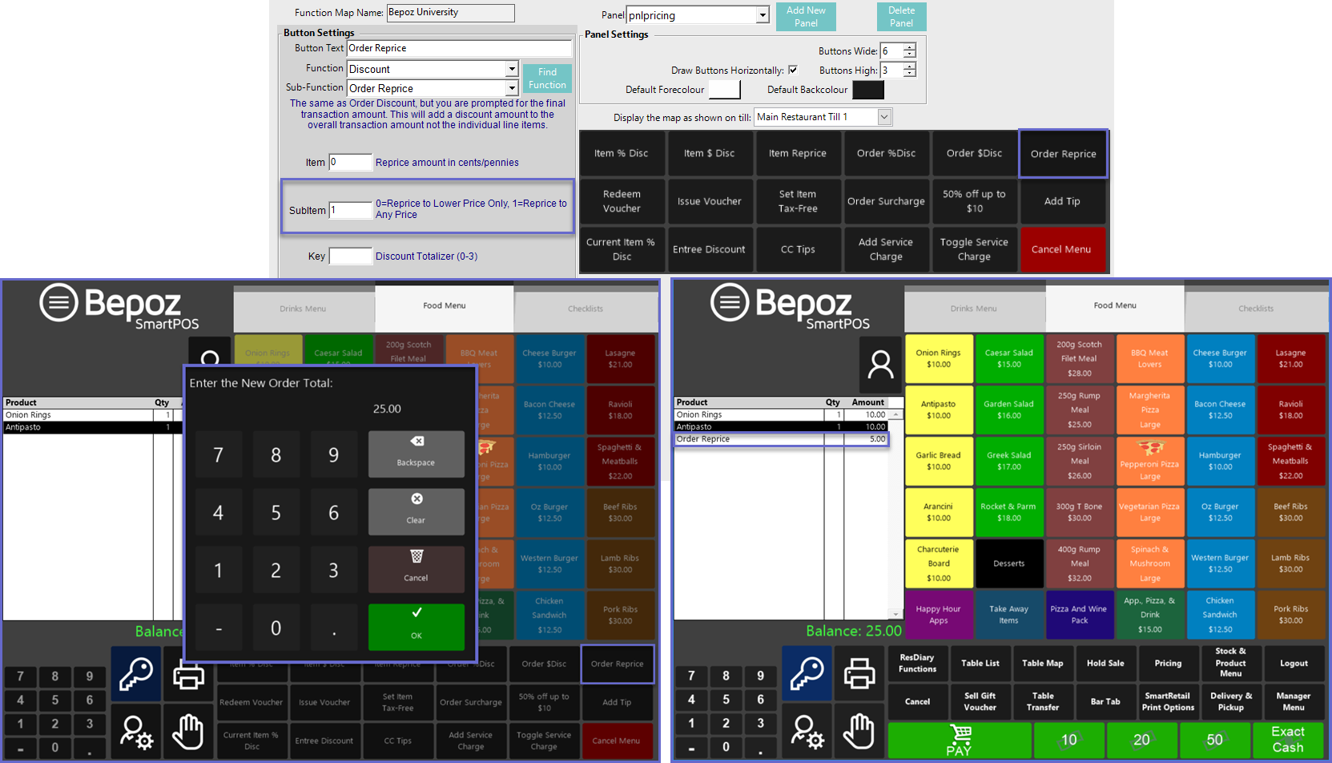The height and width of the screenshot is (763, 1332).
Task: Click user settings gear icon on left screen
Action: [x=135, y=731]
